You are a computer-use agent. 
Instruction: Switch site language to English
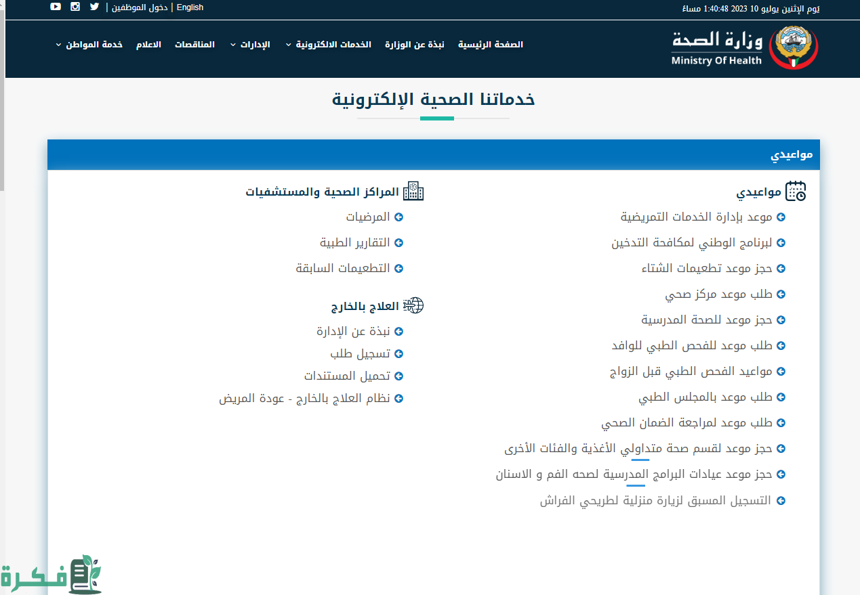[190, 7]
